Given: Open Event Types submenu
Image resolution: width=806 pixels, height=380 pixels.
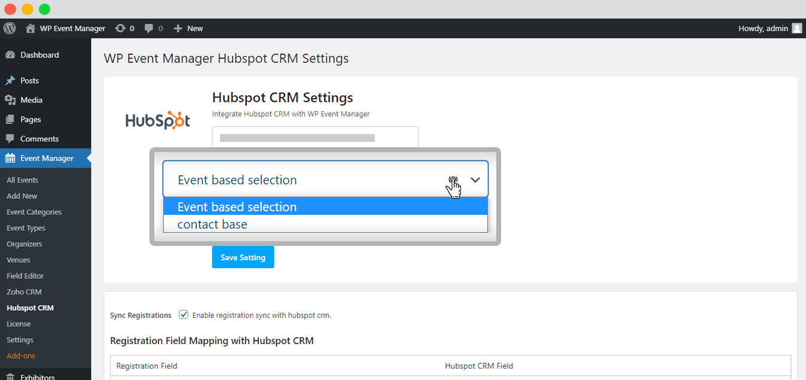Looking at the screenshot, I should 26,228.
